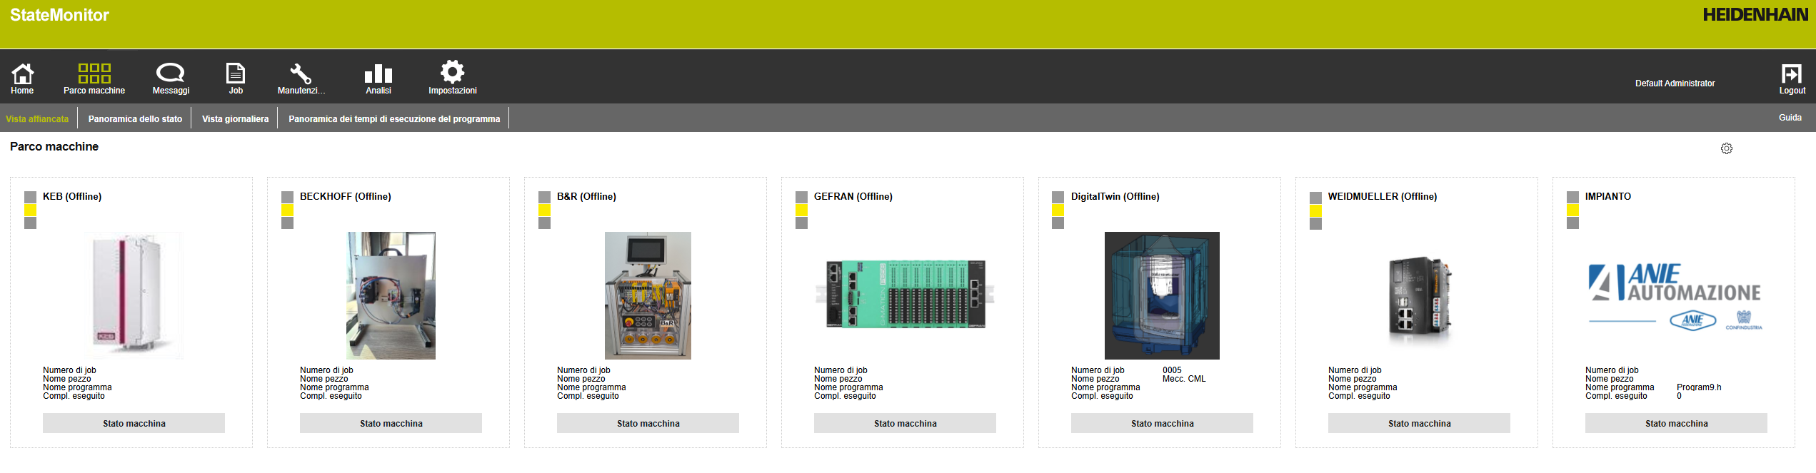
Task: Open the Analisi bar chart icon
Action: (x=378, y=73)
